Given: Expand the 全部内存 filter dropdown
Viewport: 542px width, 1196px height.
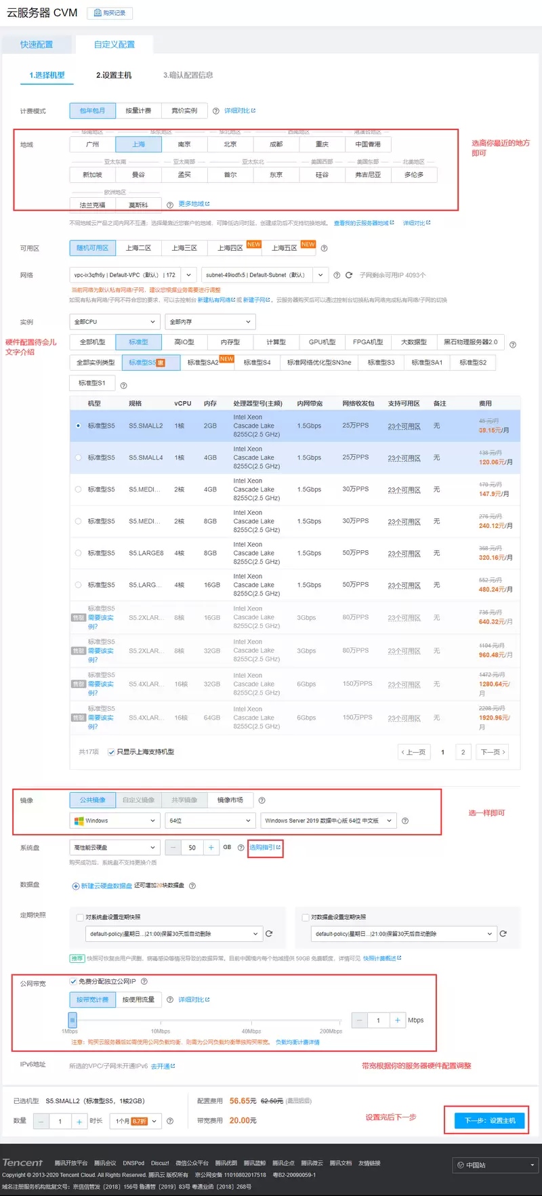Looking at the screenshot, I should pyautogui.click(x=210, y=322).
